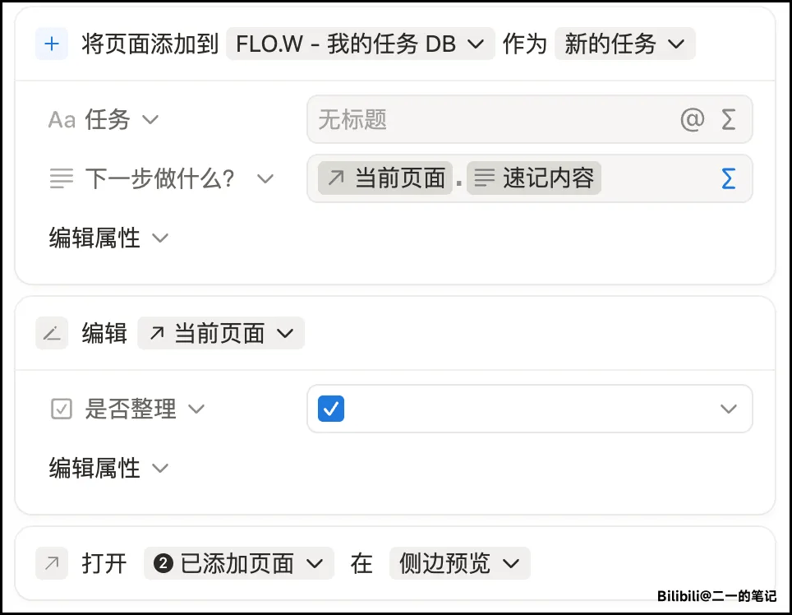Viewport: 792px width, 615px height.
Task: Open the 已添加页面 dropdown
Action: [238, 563]
